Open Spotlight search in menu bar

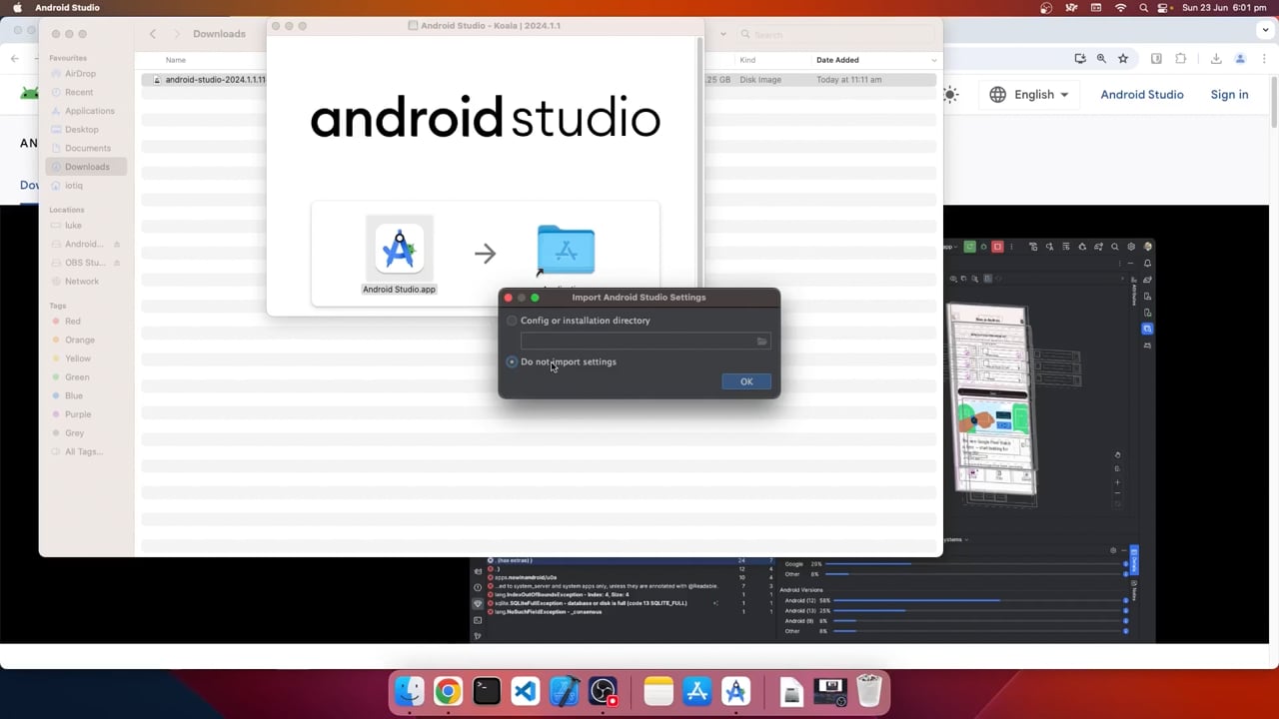[x=1143, y=8]
